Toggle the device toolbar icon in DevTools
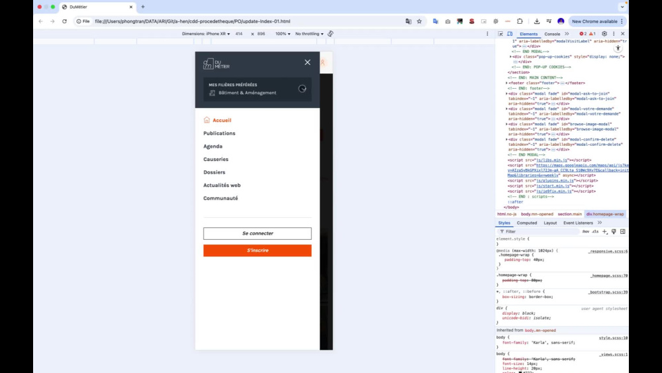Screen dimensions: 662x373 510,34
